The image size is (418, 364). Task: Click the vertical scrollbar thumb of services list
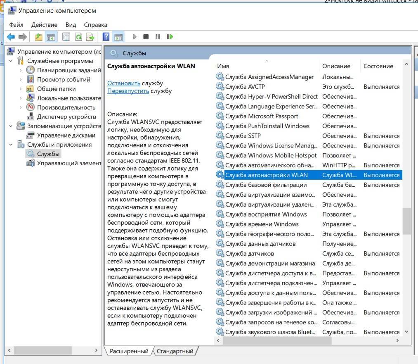coord(406,221)
